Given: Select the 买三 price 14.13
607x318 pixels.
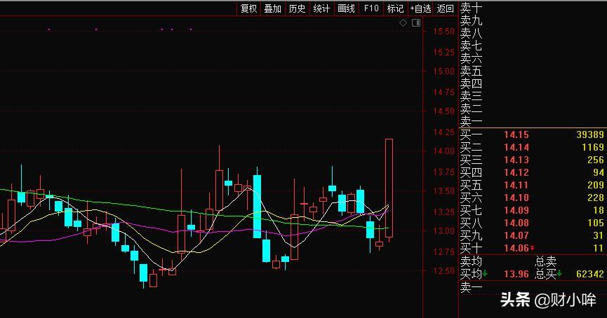Looking at the screenshot, I should coord(516,160).
